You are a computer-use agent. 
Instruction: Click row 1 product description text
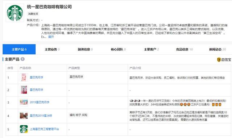[x=177, y=78]
